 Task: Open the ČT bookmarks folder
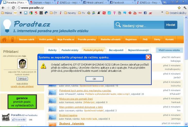(x=54, y=13)
